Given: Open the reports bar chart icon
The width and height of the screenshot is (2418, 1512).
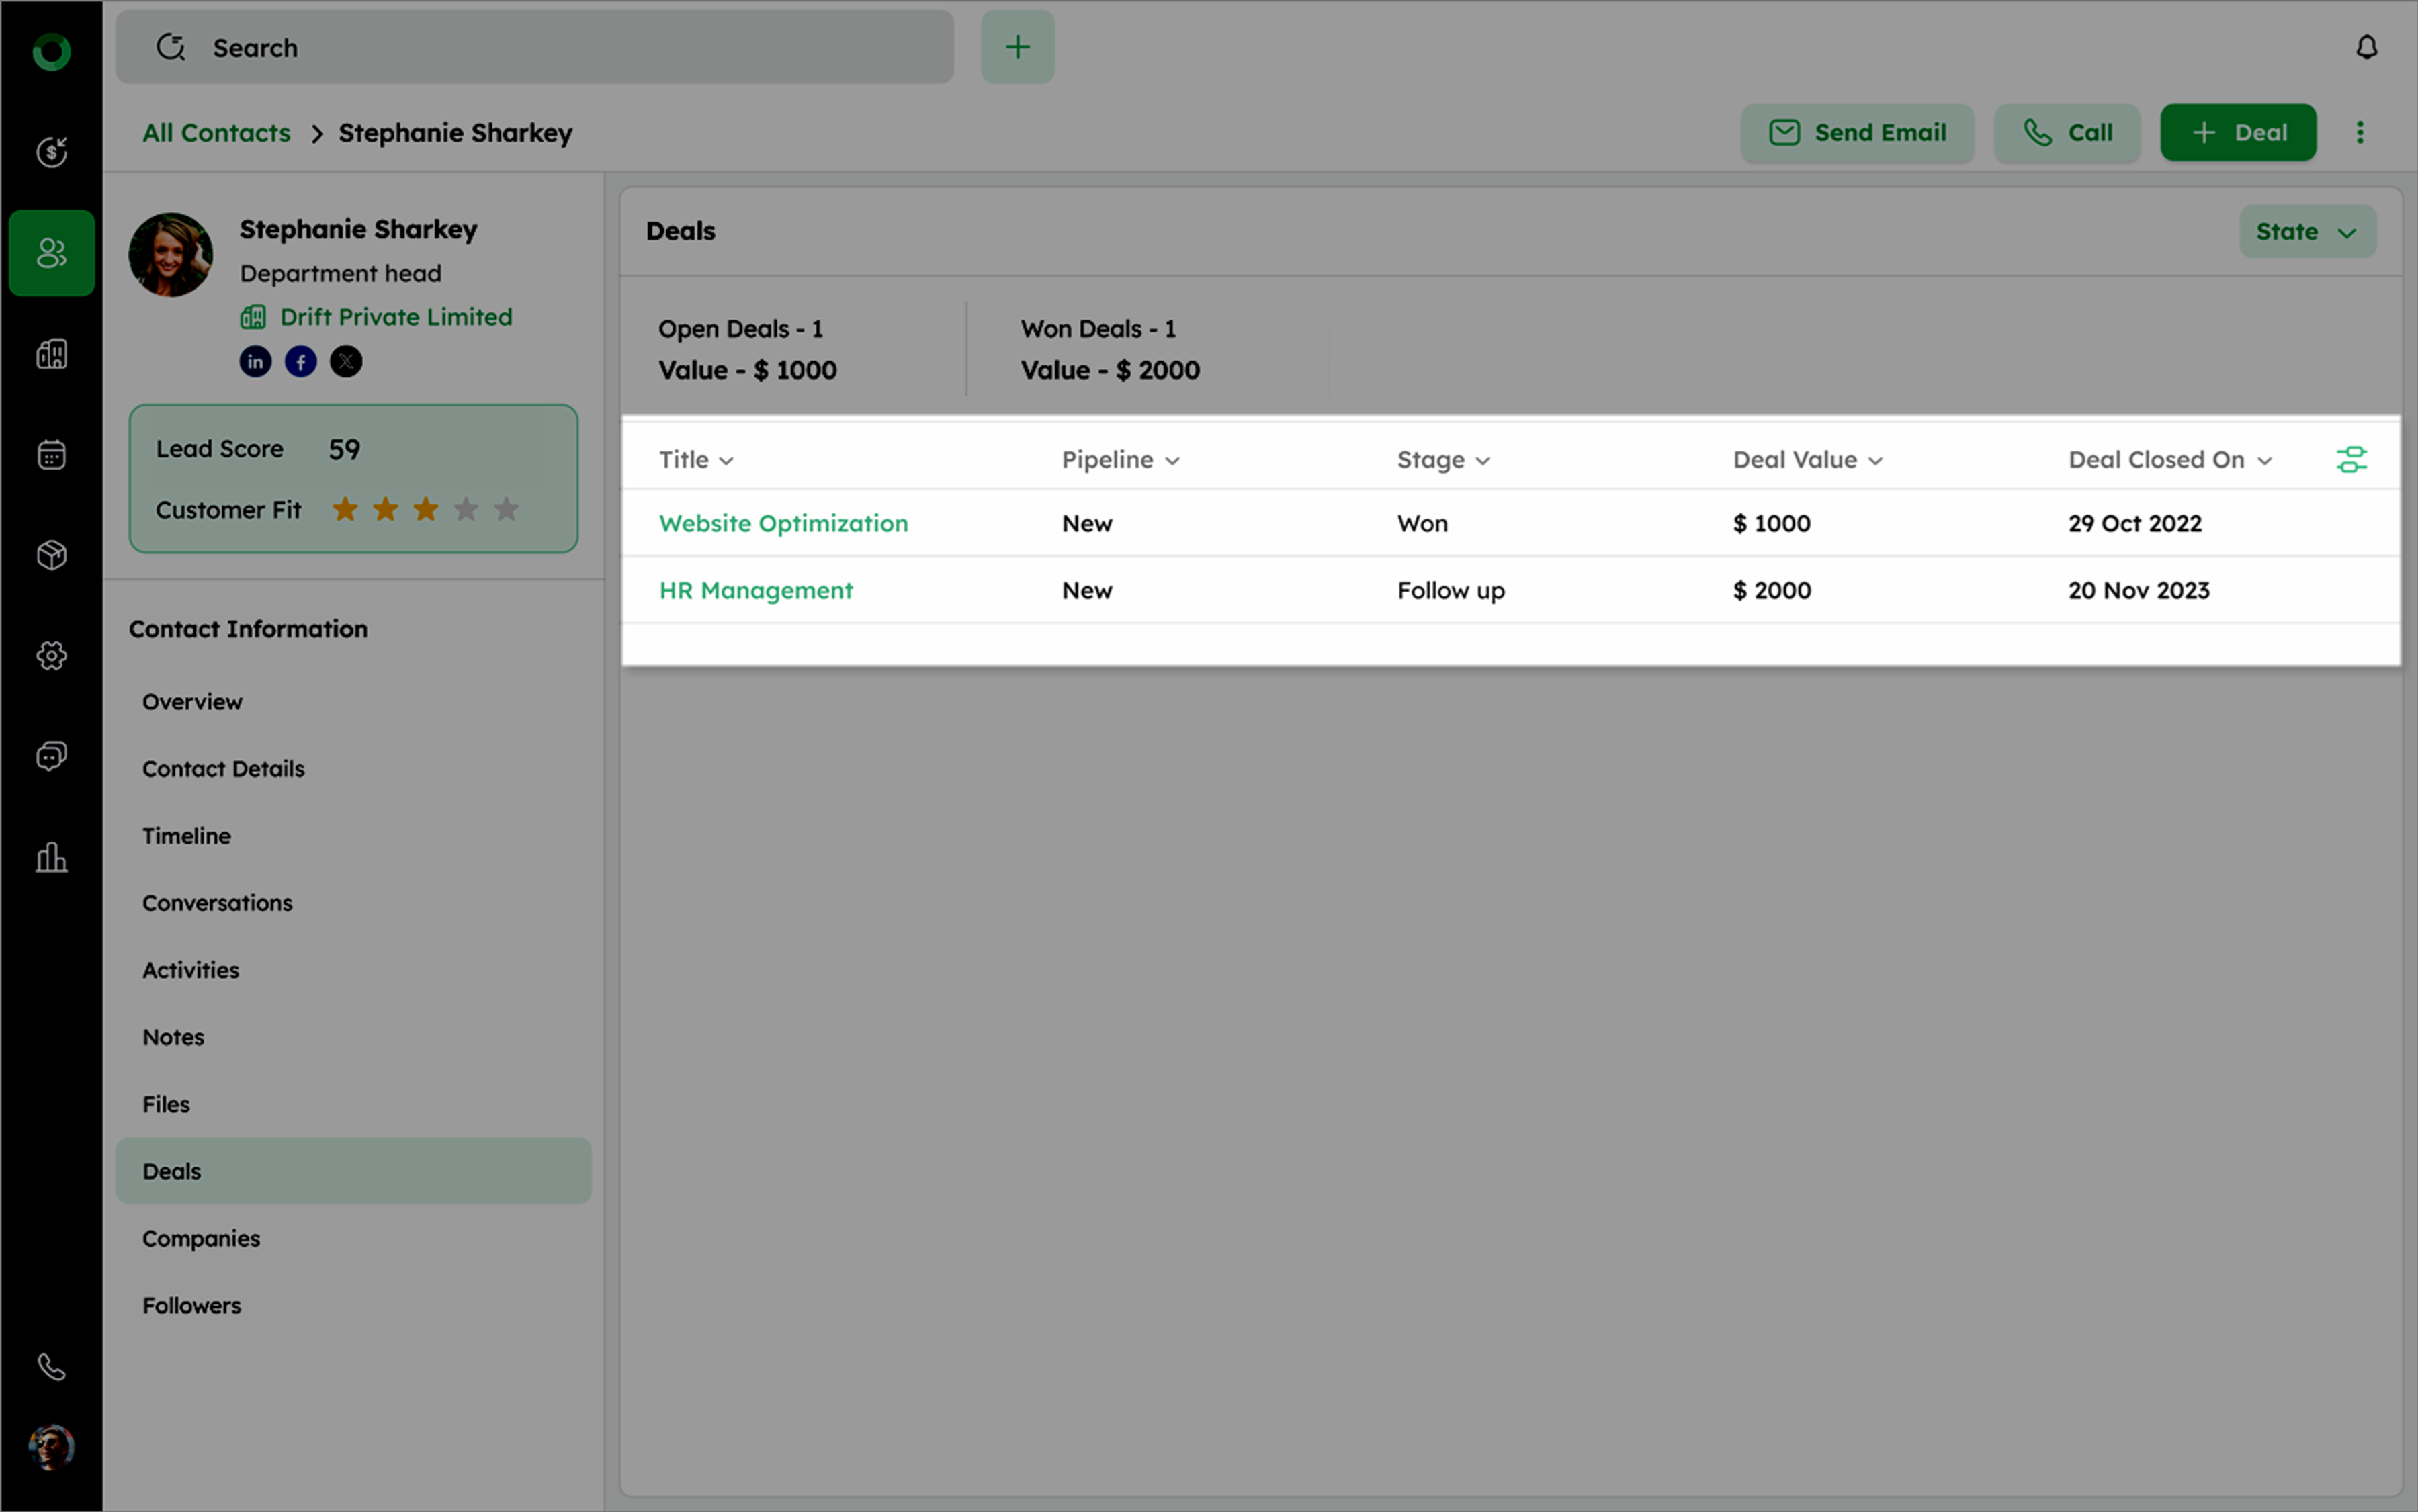Looking at the screenshot, I should [x=51, y=857].
